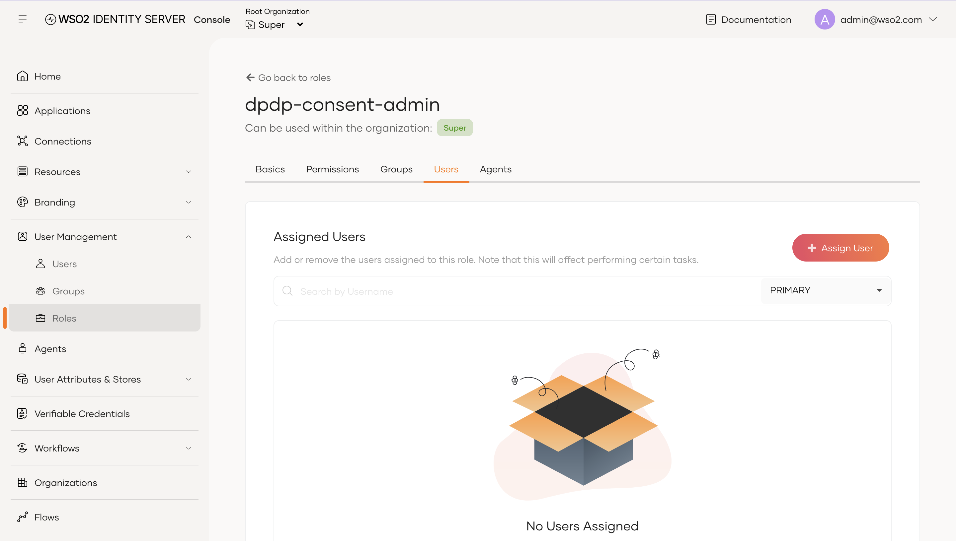Collapse the User Management chevron

[189, 237]
